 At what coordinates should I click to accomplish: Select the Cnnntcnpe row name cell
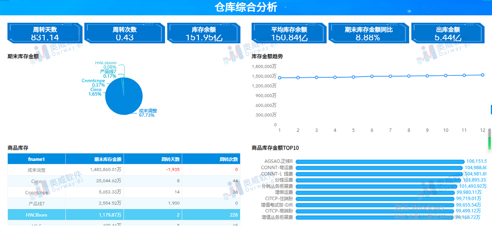coord(36,192)
